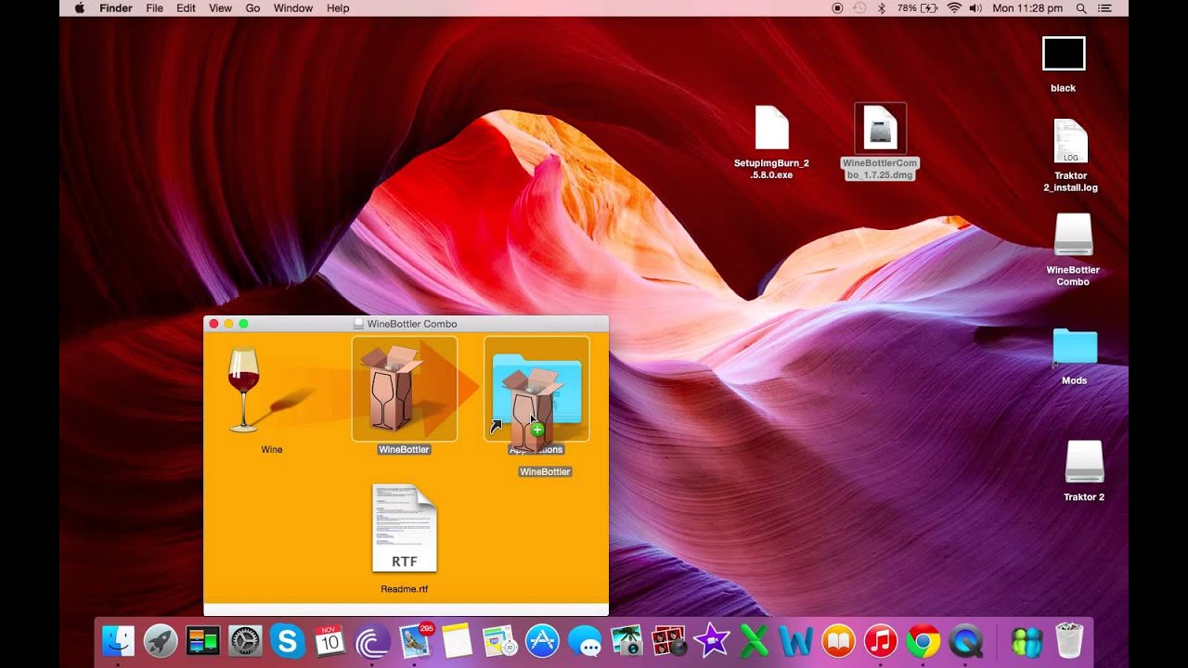Open iTunes from the Dock

pos(881,641)
